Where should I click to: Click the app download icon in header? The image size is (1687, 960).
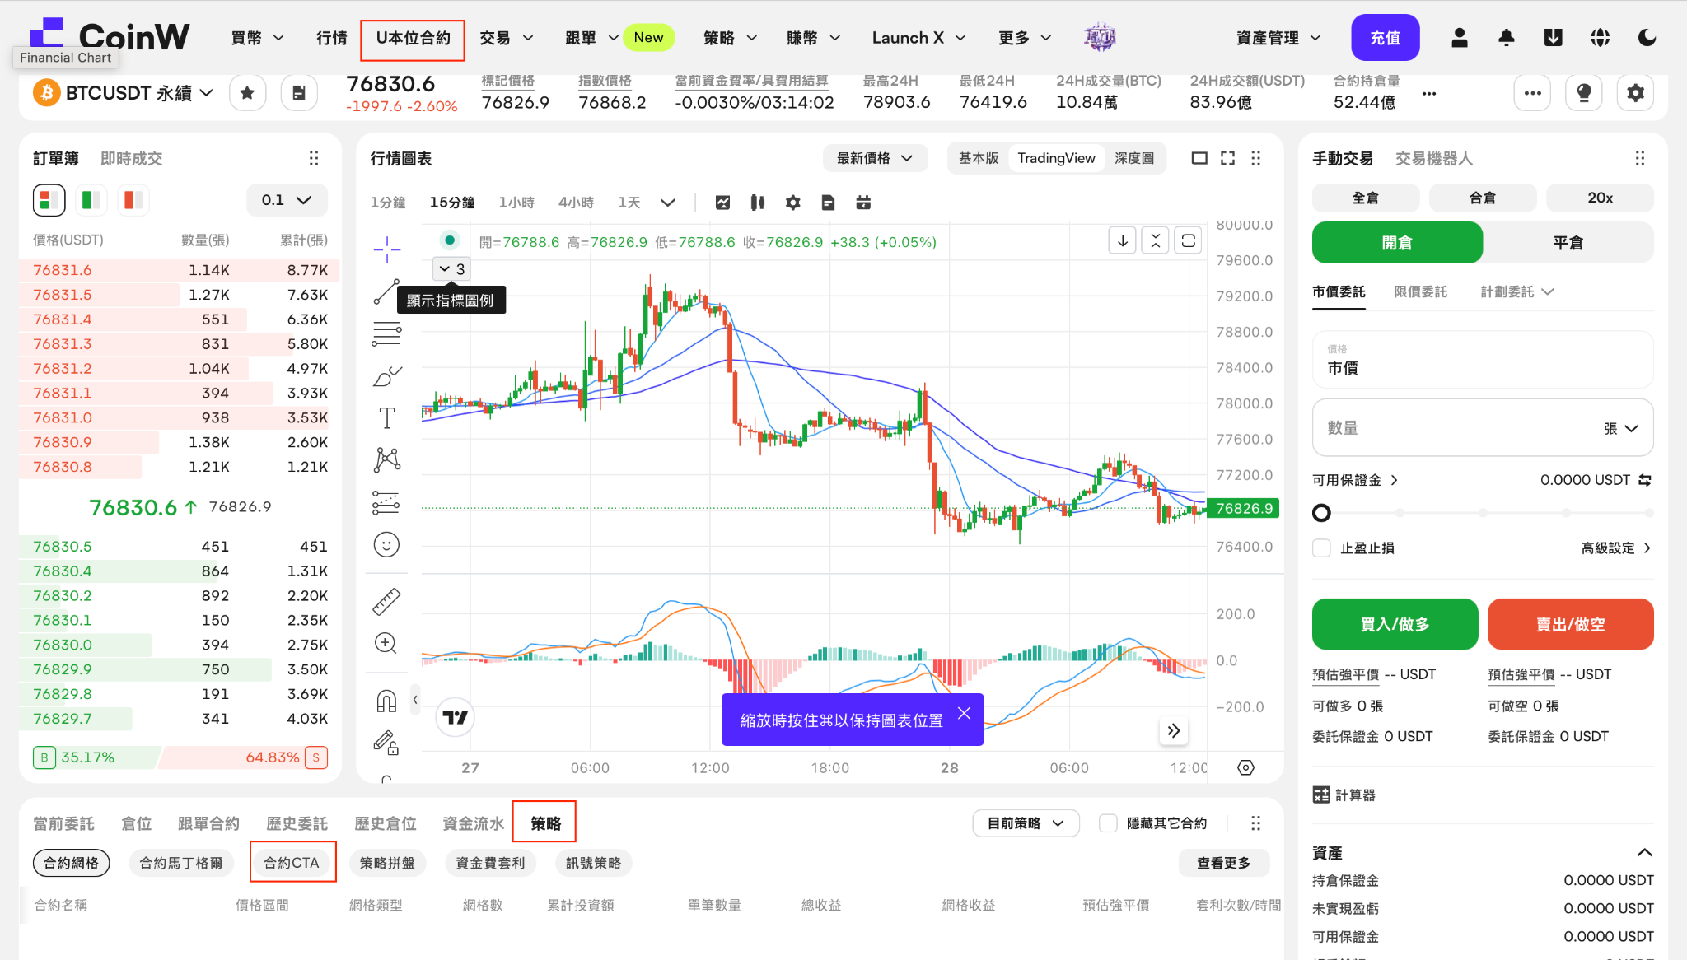pyautogui.click(x=1554, y=38)
